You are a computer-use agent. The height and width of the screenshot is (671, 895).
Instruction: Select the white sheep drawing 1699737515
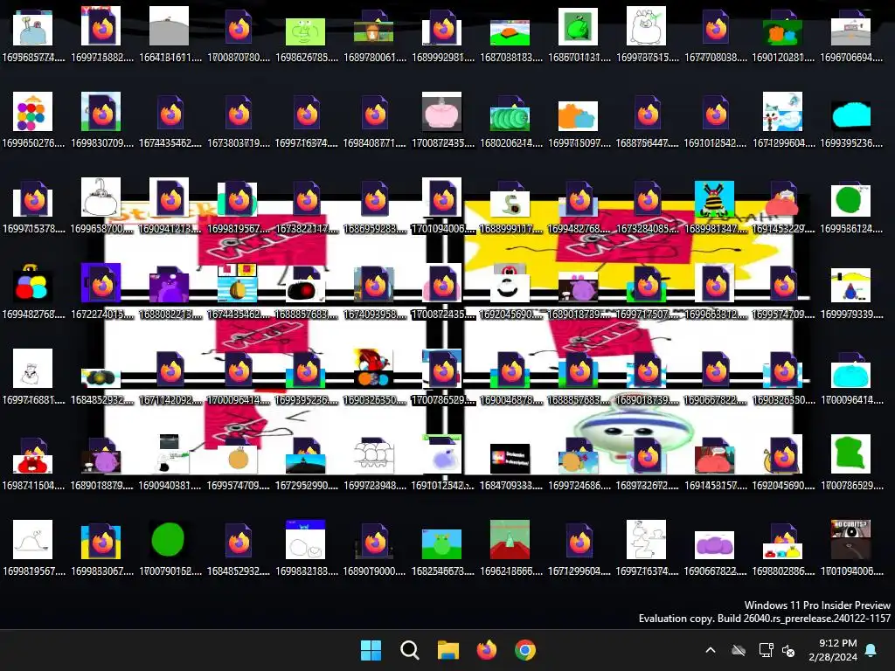tap(647, 35)
